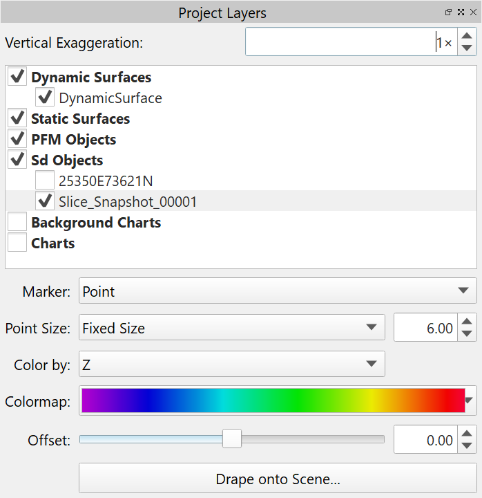This screenshot has height=498, width=482.
Task: Open the Marker dropdown
Action: coord(278,291)
